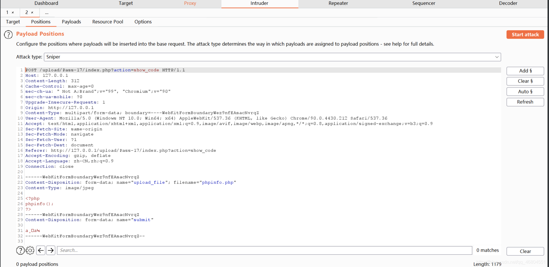Open the Payloads sub-tab
Viewport: 549px width, 267px height.
(71, 22)
